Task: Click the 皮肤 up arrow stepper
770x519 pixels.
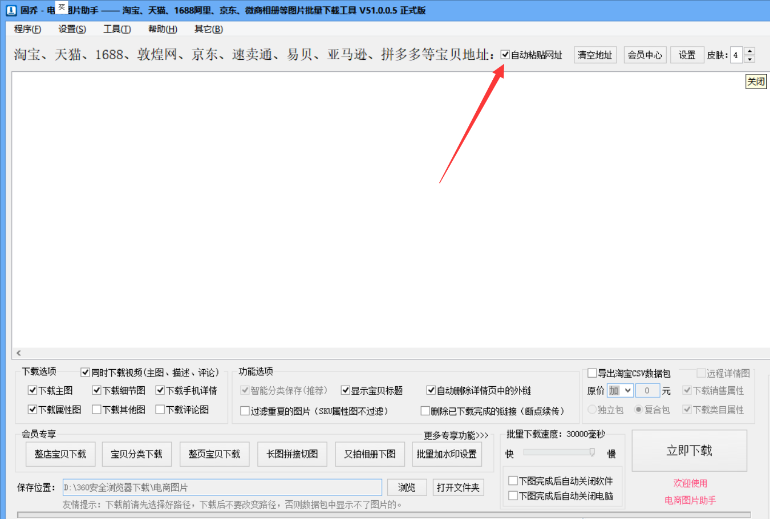Action: [748, 51]
